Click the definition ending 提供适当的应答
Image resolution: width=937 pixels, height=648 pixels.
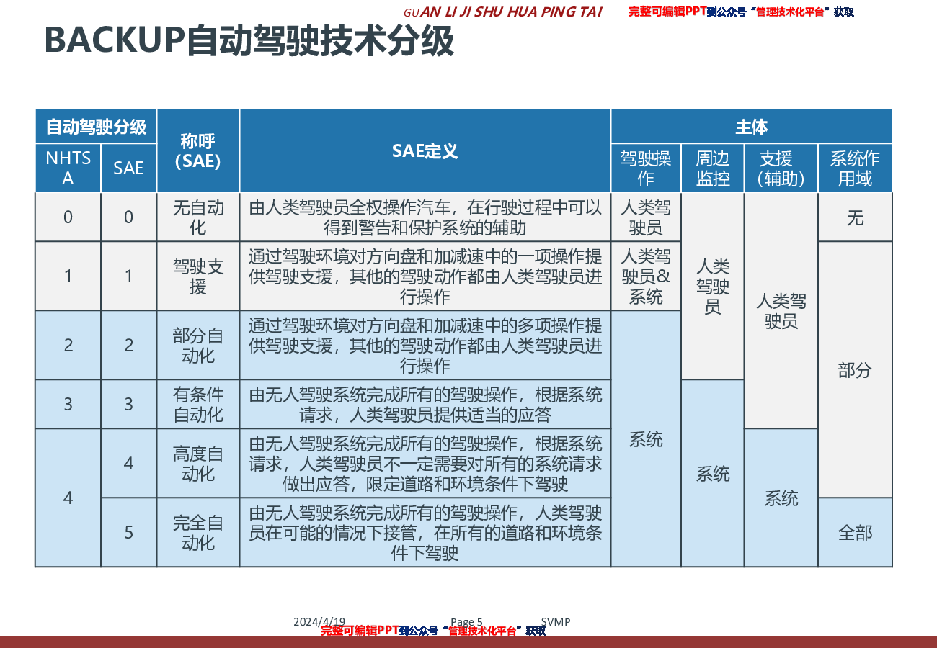[x=425, y=404]
